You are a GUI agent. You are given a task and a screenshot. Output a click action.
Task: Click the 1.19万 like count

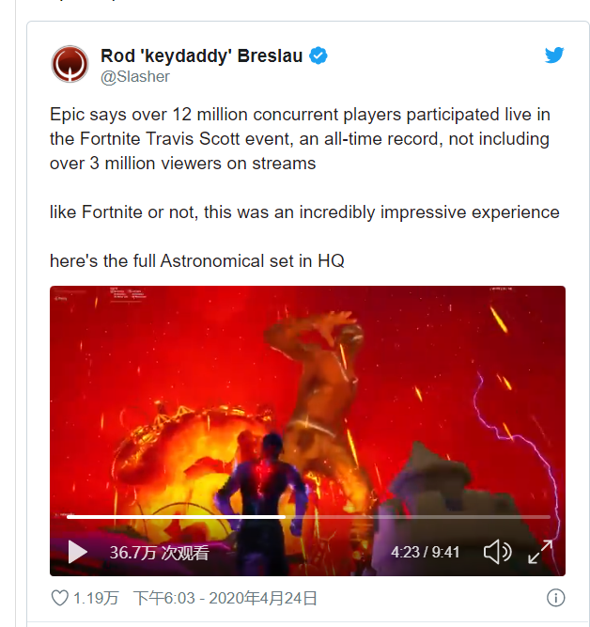[x=96, y=598]
